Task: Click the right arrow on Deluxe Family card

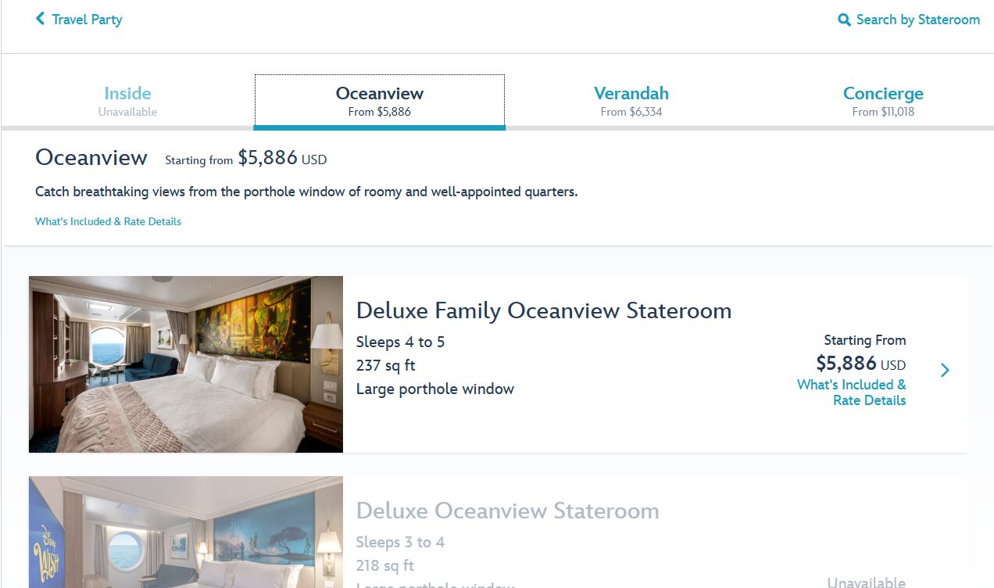Action: point(945,370)
